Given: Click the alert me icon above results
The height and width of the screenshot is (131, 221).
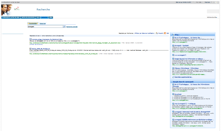Looking at the screenshot, I should pos(157,33).
